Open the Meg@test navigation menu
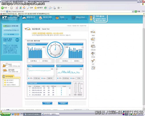Screen dimensions: 145x116 click(x=79, y=18)
